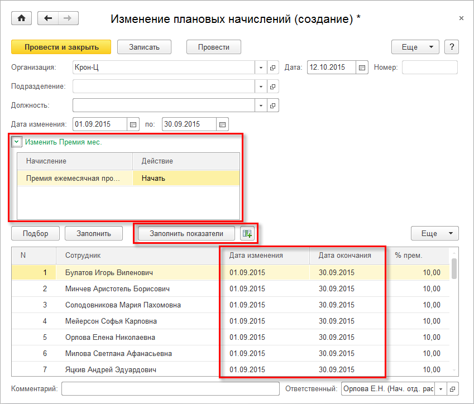Click in the Организация field Крон-Ц

tap(164, 68)
